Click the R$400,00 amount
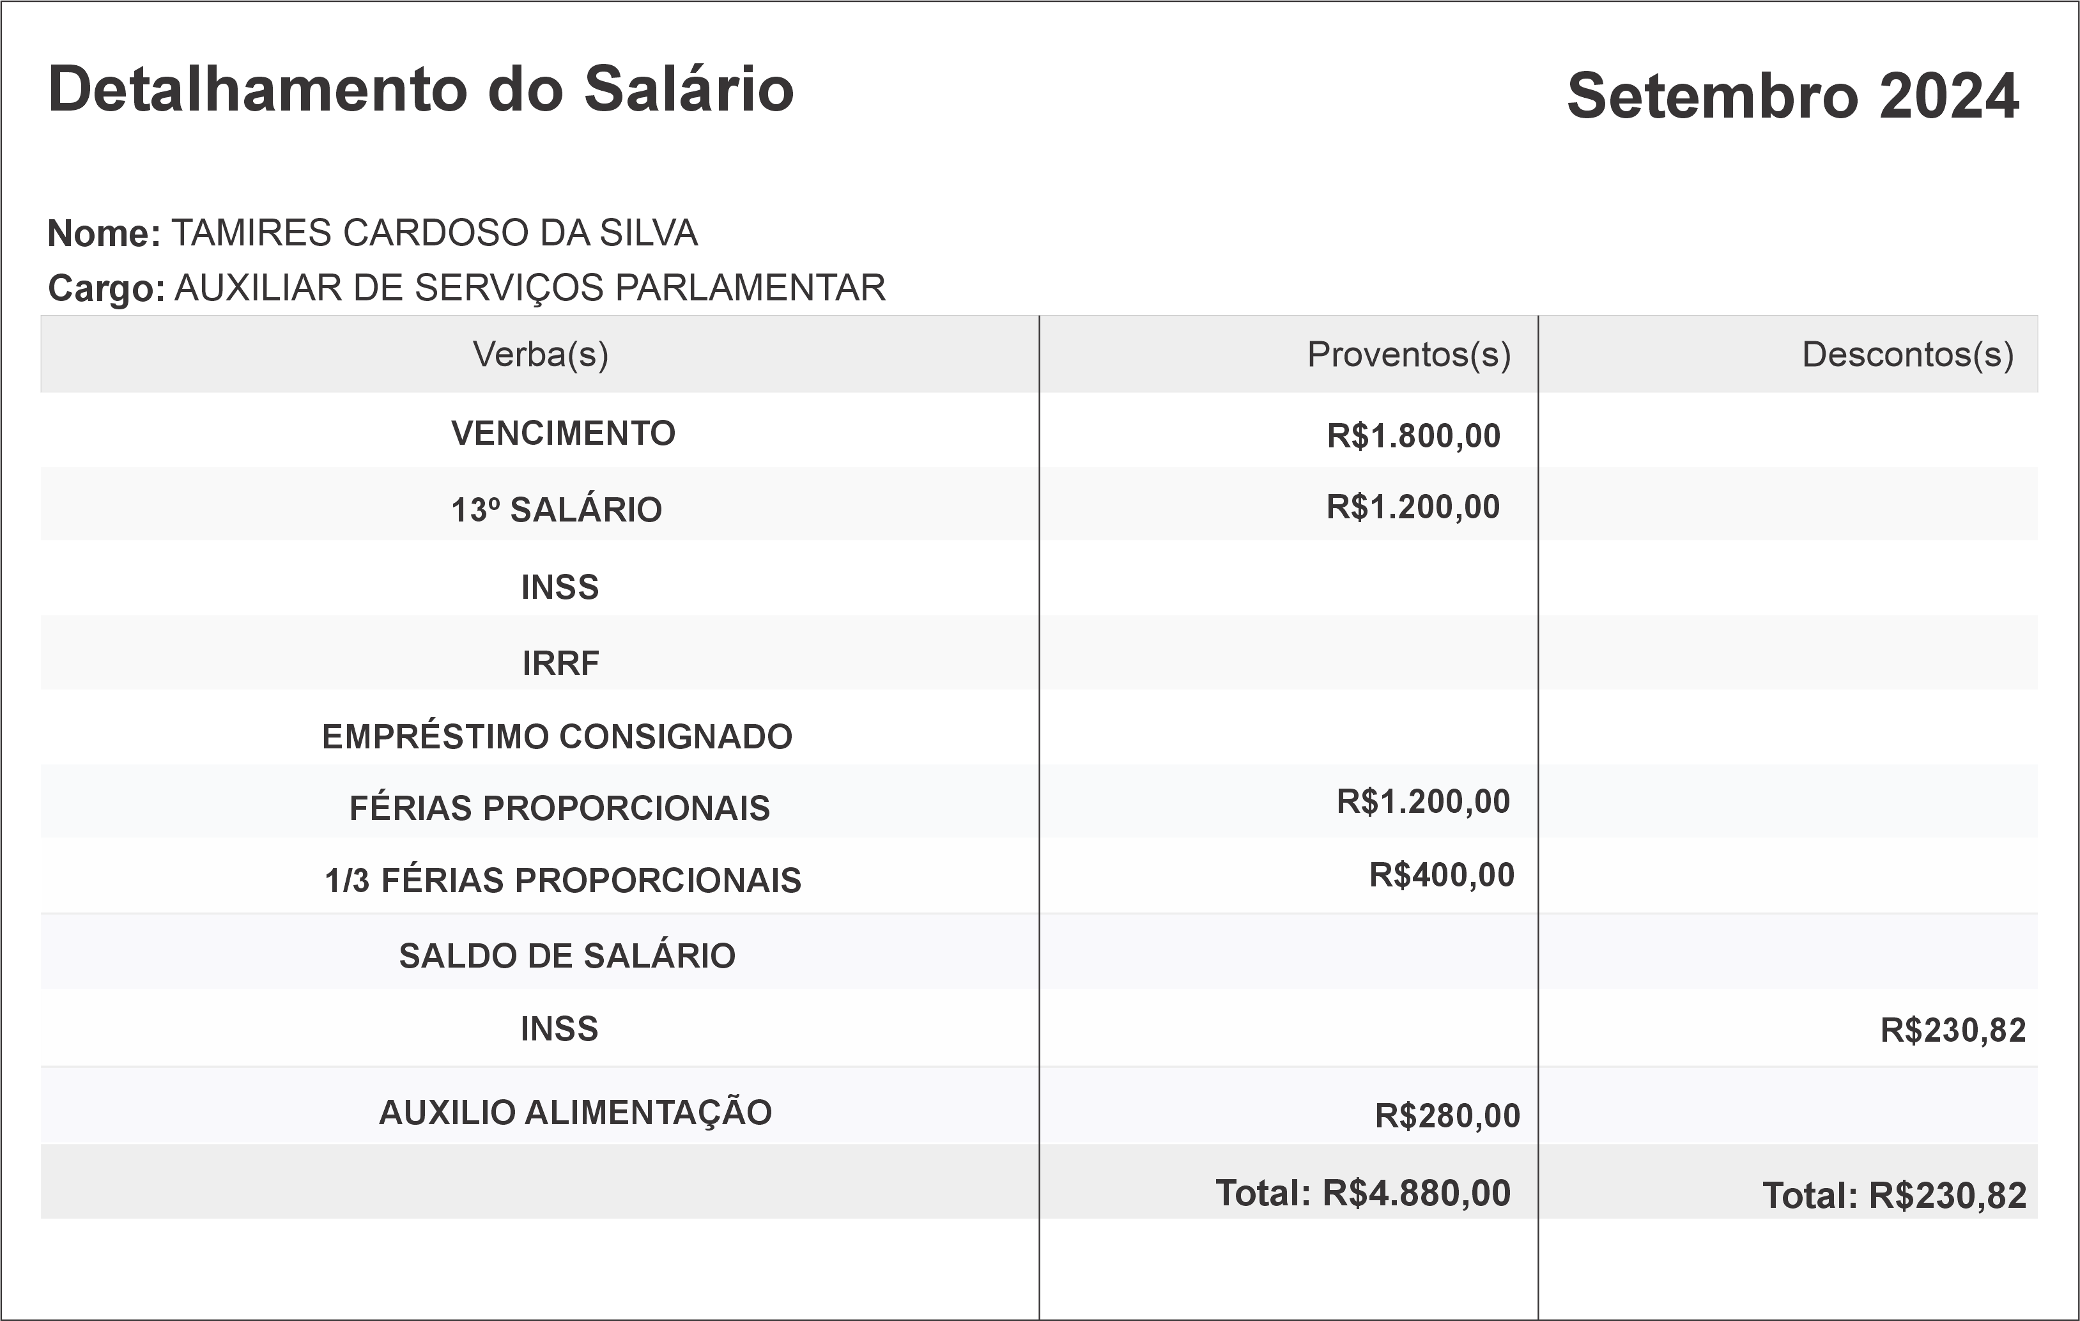Screen dimensions: 2080x1321 1441,875
